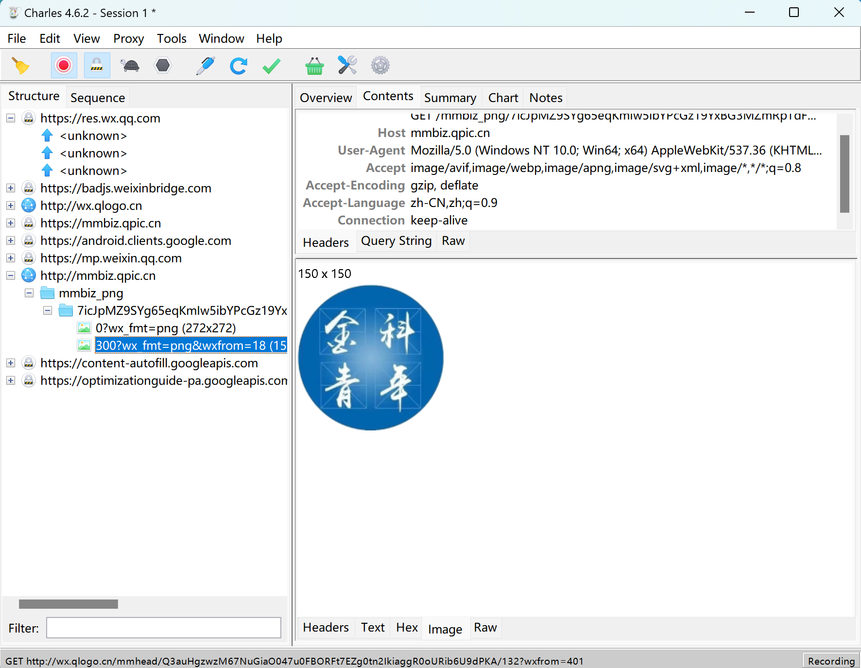
Task: Click the lock icon beside https://res.wx.qq.com
Action: click(x=29, y=118)
